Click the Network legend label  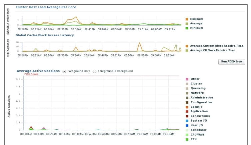click(x=197, y=93)
